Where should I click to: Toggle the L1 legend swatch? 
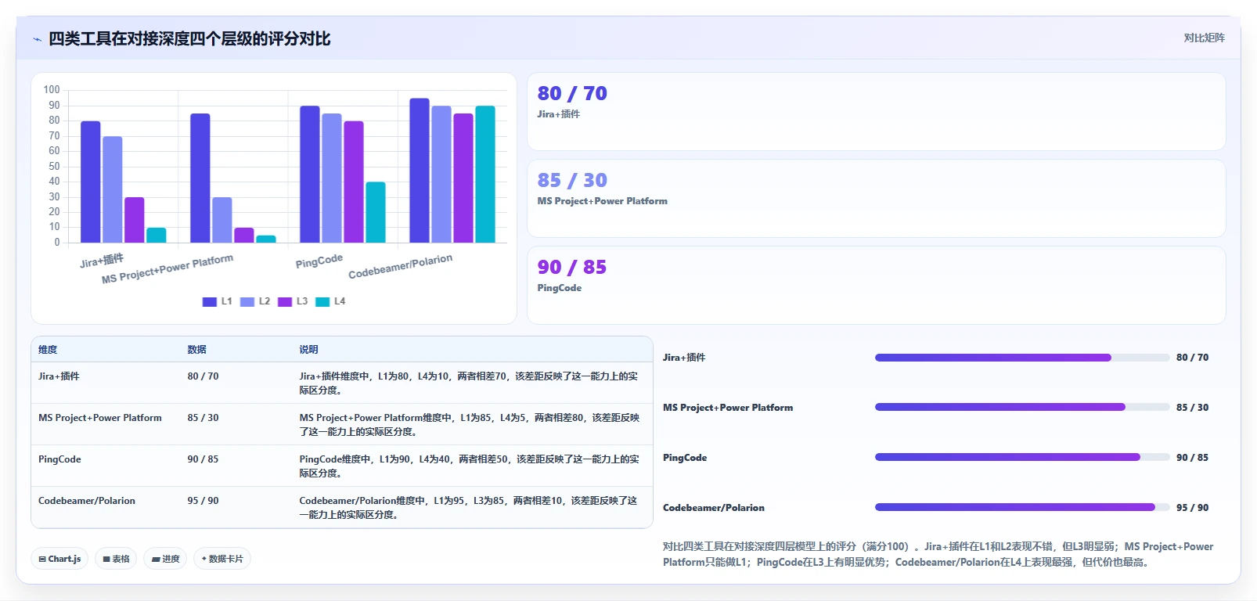[210, 301]
